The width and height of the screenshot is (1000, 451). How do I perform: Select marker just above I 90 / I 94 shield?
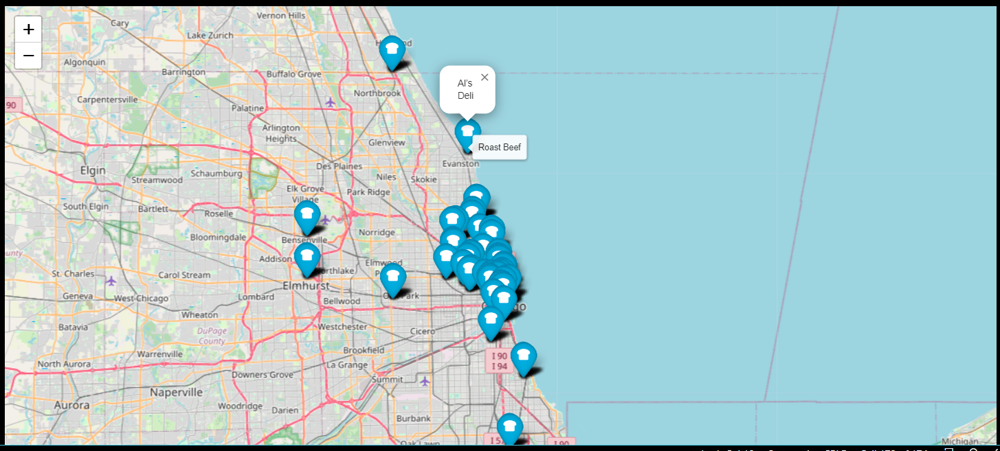(491, 323)
